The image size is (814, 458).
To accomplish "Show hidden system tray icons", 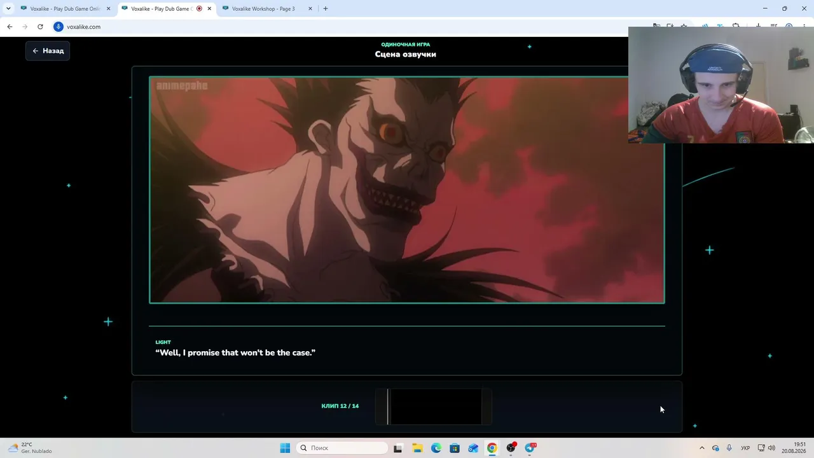I will click(x=702, y=448).
